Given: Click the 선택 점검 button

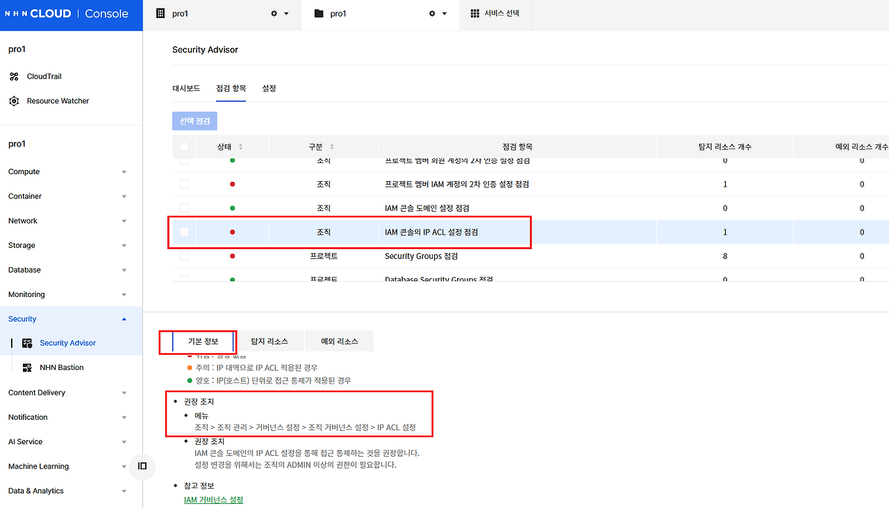Looking at the screenshot, I should click(195, 121).
